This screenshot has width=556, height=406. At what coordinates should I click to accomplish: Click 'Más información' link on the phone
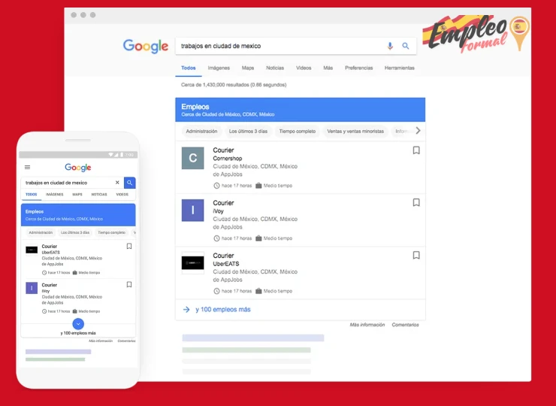(101, 341)
